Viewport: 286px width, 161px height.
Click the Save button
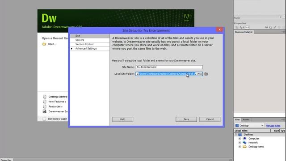(186, 119)
